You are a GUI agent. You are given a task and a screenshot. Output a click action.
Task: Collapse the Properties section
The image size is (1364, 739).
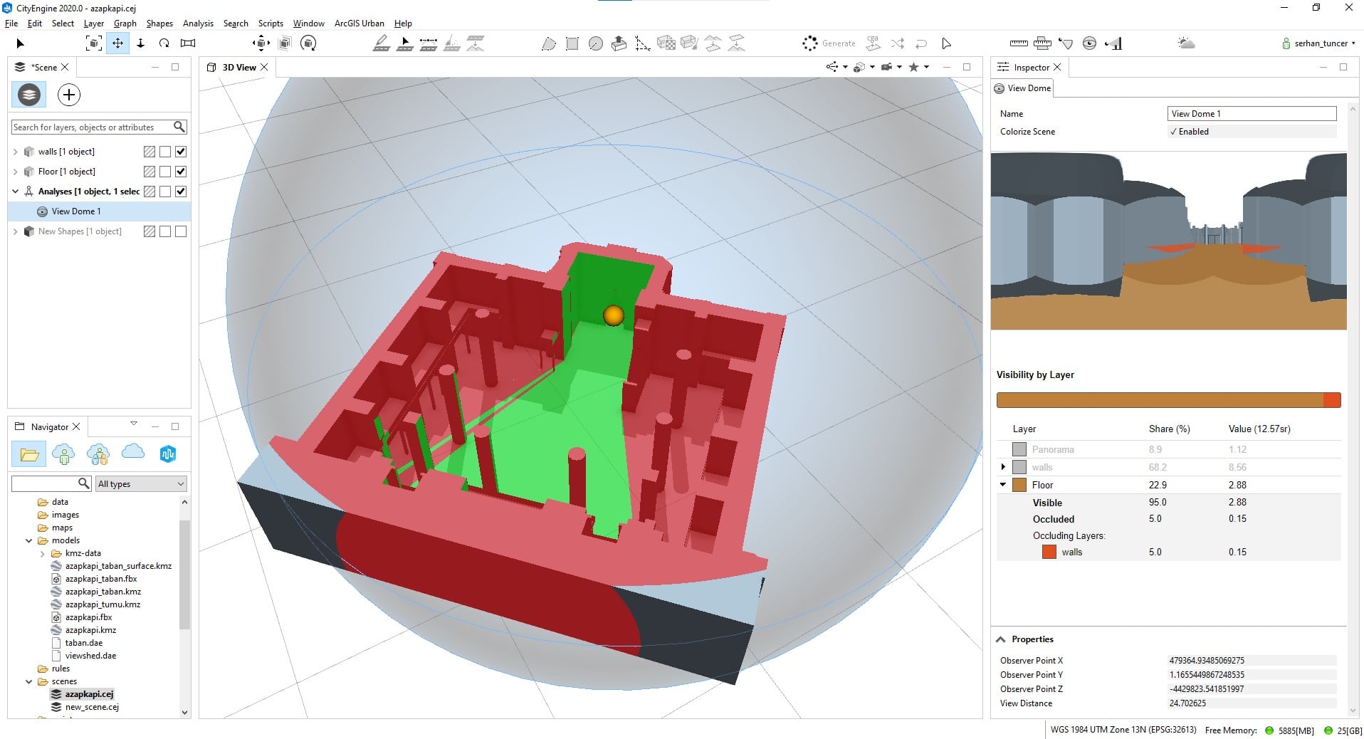(1002, 639)
